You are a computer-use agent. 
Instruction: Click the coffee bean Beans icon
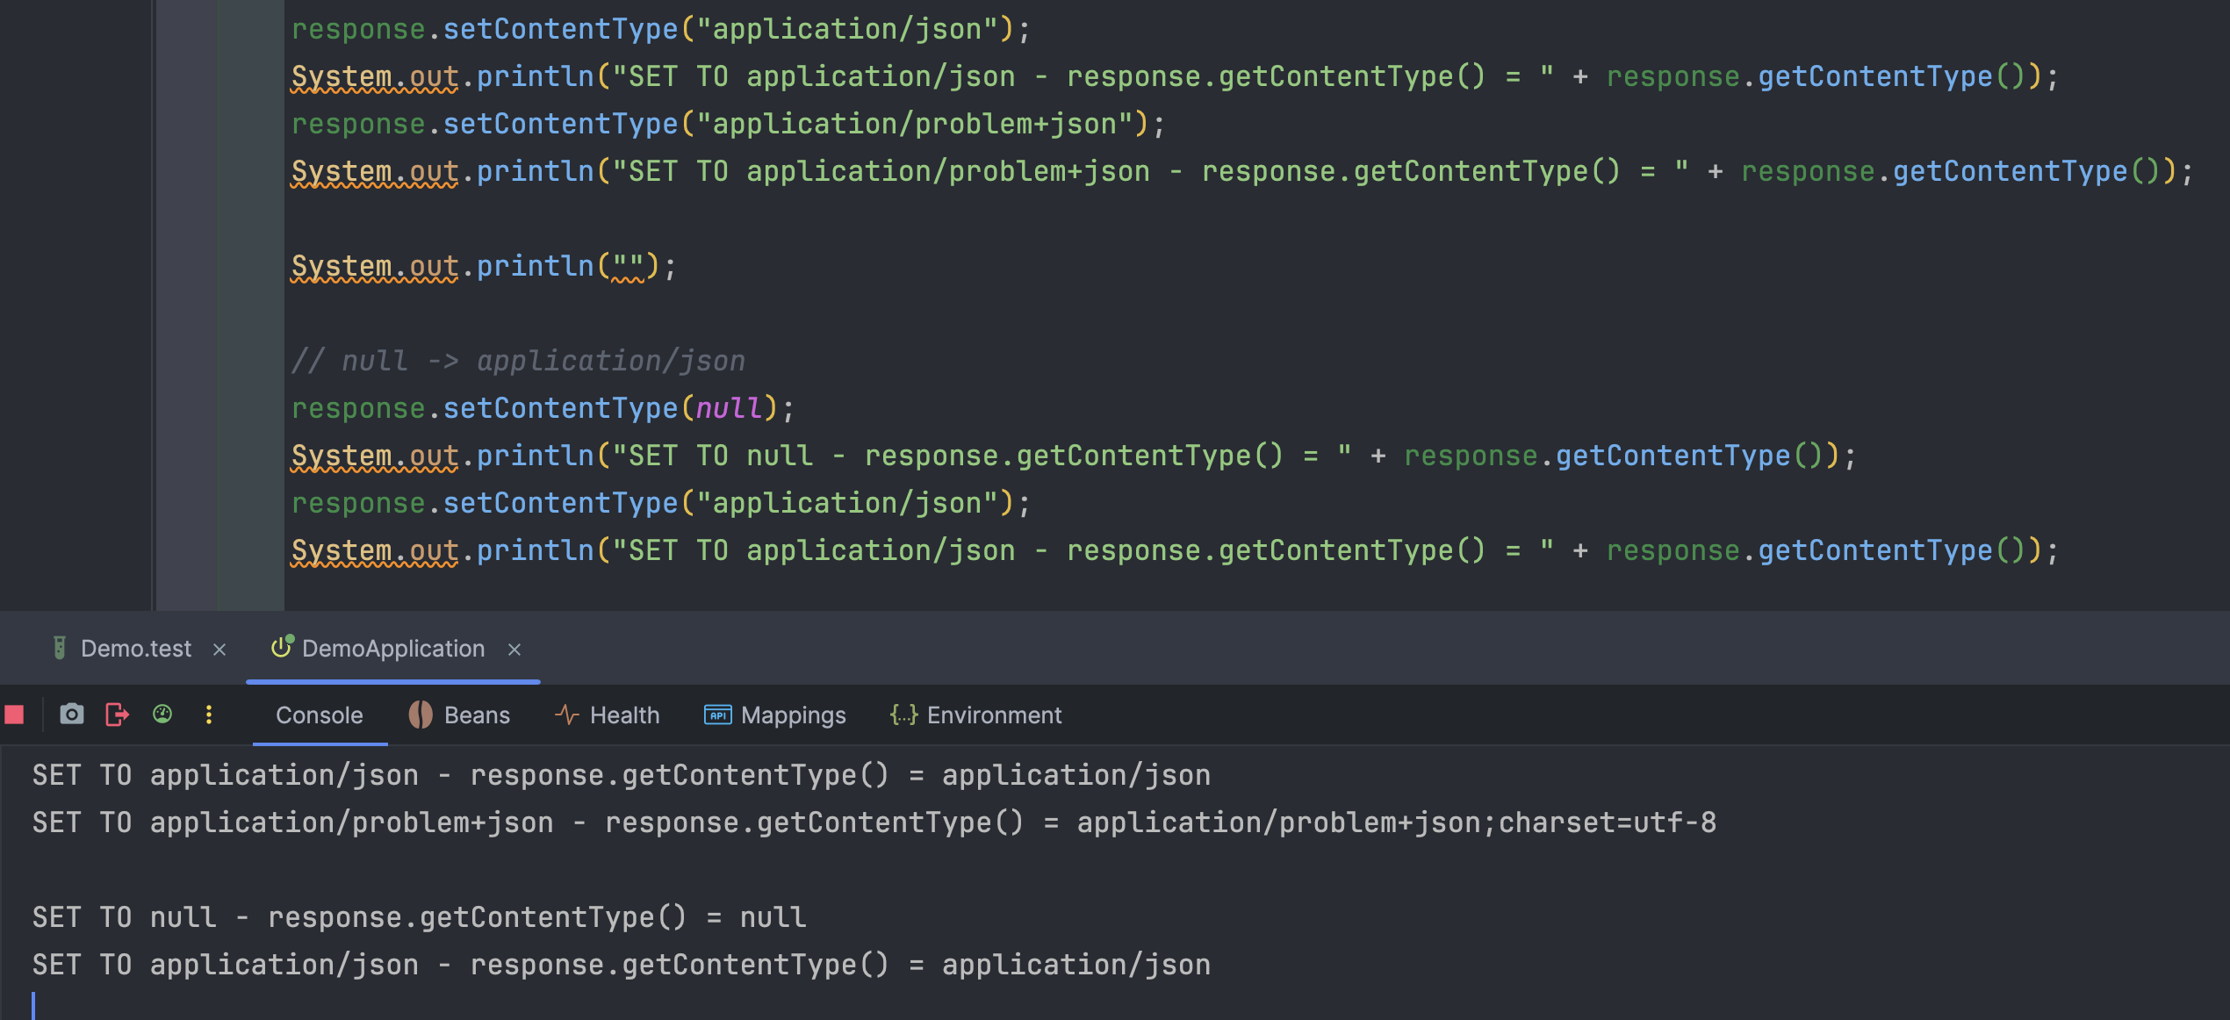coord(421,715)
